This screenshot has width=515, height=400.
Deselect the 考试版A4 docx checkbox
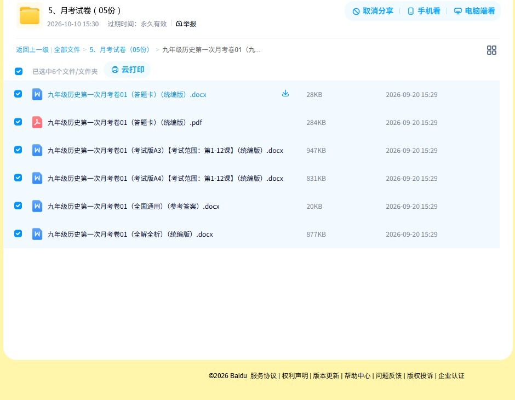click(x=18, y=178)
